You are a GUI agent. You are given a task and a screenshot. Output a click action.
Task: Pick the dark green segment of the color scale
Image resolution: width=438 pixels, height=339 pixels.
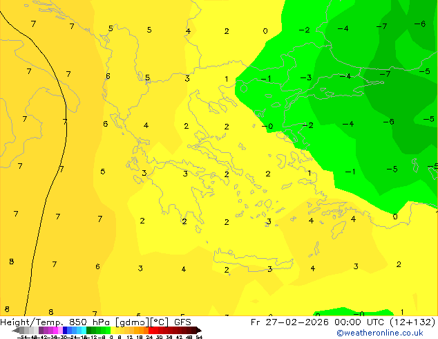coord(88,330)
